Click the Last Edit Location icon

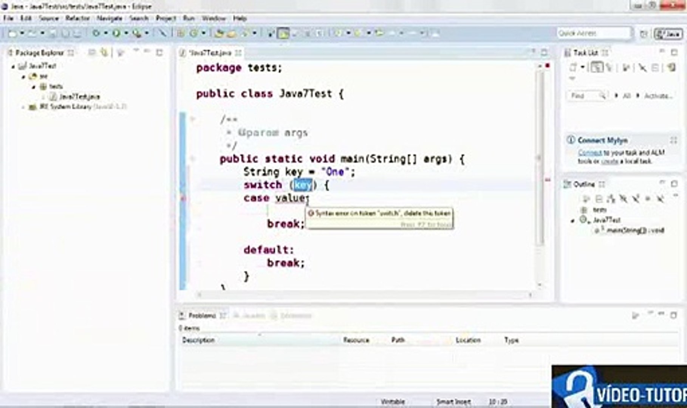[379, 34]
